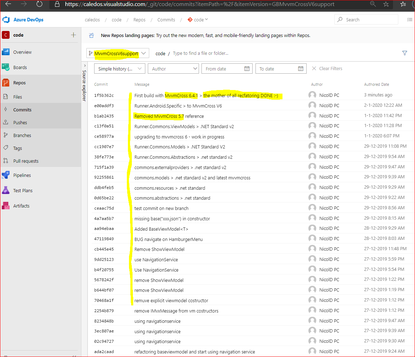
Task: Open Test Plans hub
Action: point(23,191)
